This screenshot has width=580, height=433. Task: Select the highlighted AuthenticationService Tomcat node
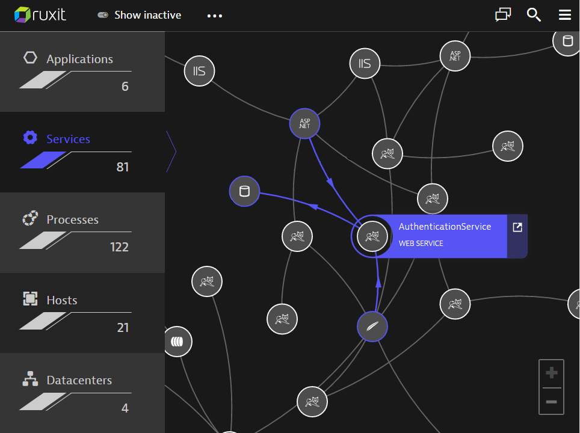tap(372, 236)
